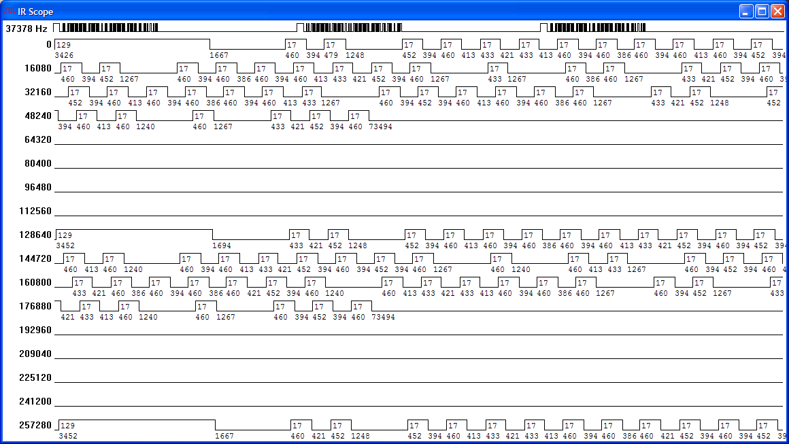Viewport: 789px width, 444px height.
Task: Select the 48240 row time label
Action: pos(38,116)
